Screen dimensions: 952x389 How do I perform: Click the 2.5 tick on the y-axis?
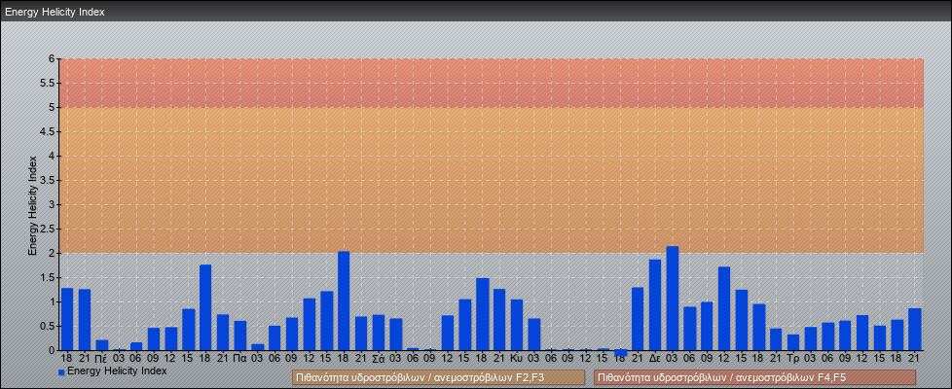(x=50, y=229)
